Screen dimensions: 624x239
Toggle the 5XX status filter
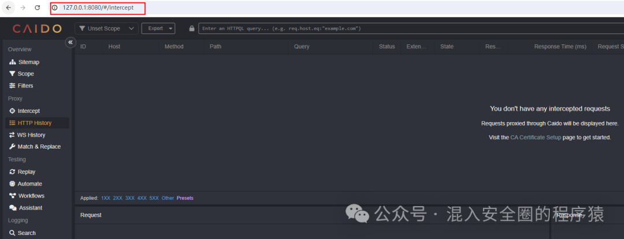tap(154, 198)
